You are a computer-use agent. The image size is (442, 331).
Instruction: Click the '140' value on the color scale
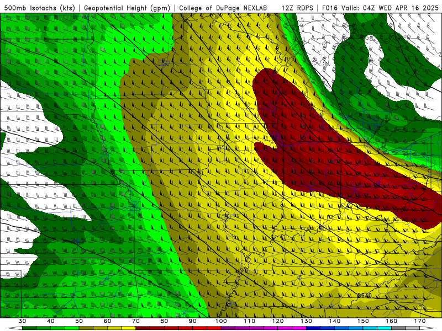[335, 321]
